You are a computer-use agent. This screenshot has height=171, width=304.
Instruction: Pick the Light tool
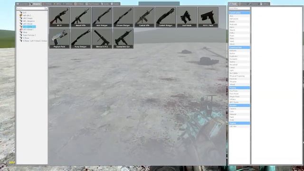coord(239,70)
